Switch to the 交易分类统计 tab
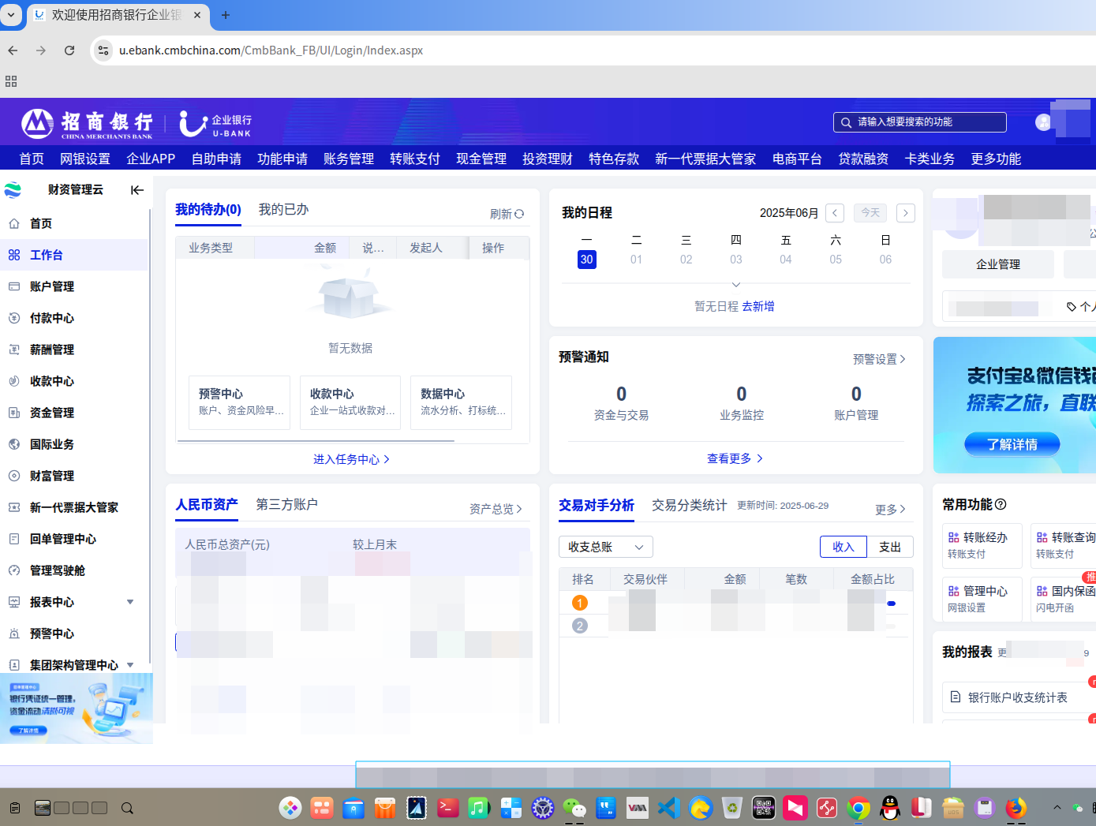Viewport: 1096px width, 826px height. click(x=690, y=505)
